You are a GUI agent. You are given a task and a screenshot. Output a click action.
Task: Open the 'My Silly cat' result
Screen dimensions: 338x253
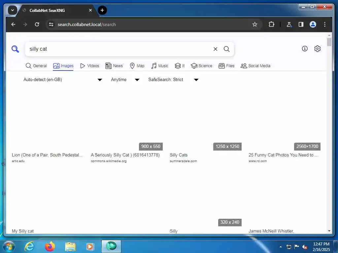point(23,231)
